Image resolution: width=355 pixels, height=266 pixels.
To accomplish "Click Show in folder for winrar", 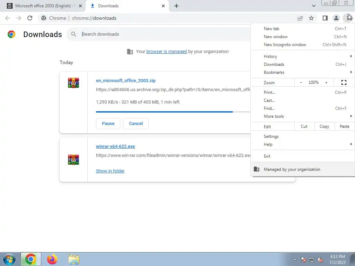I will 110,171.
